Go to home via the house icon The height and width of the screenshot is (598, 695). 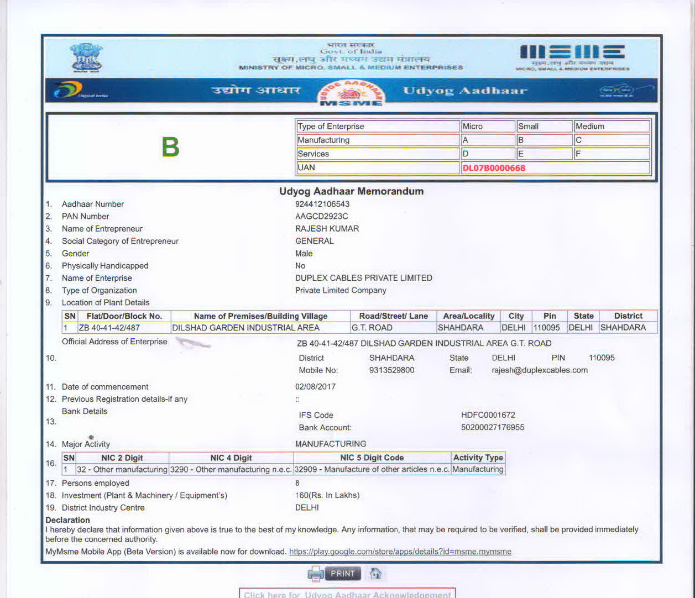point(375,574)
